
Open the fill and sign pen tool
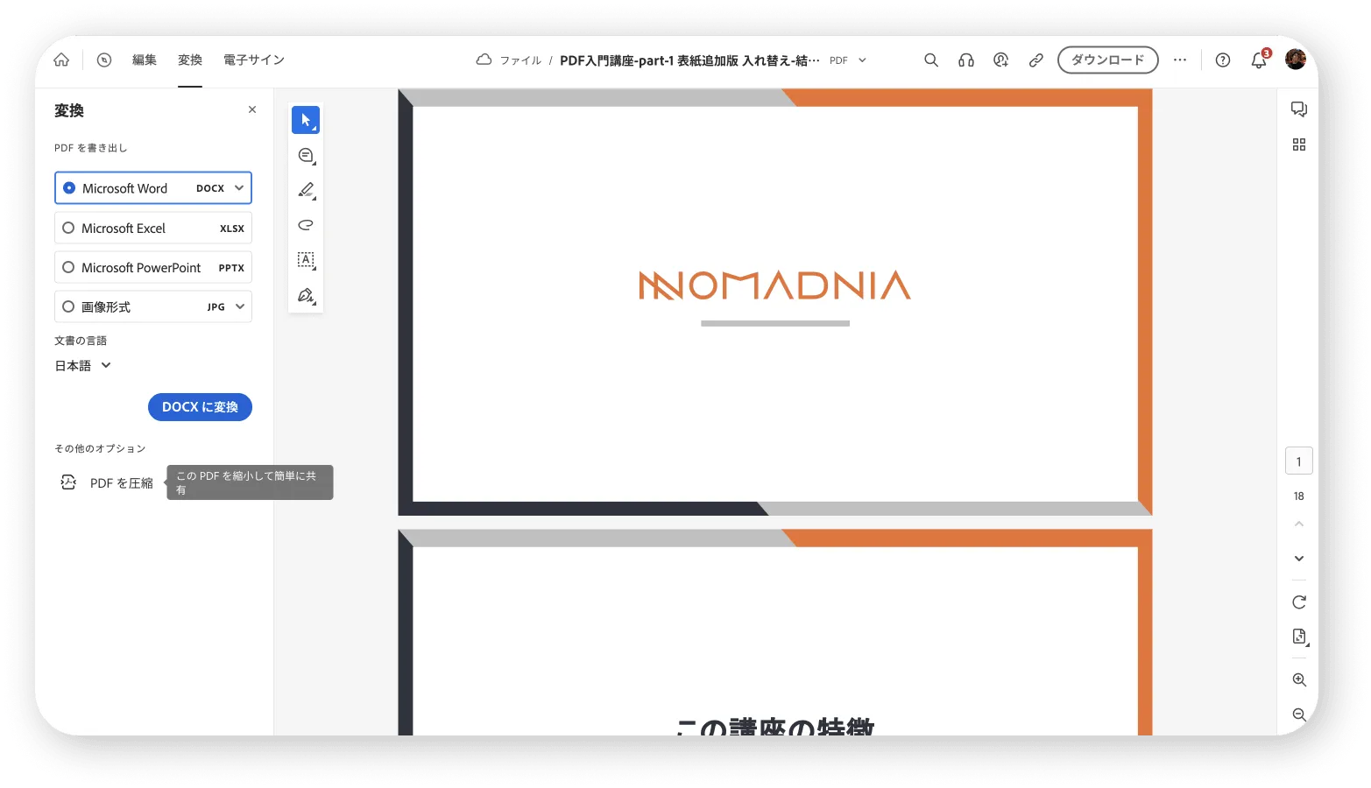coord(306,295)
